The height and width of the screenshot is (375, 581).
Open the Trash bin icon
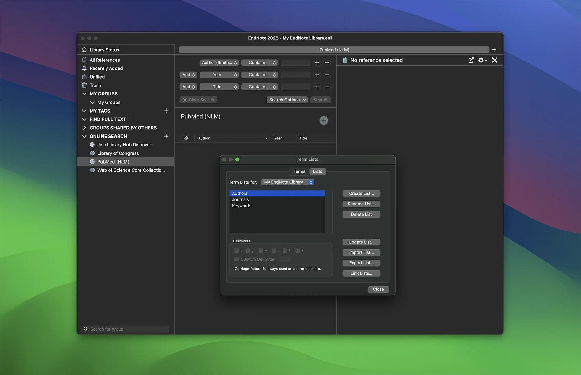pyautogui.click(x=84, y=85)
